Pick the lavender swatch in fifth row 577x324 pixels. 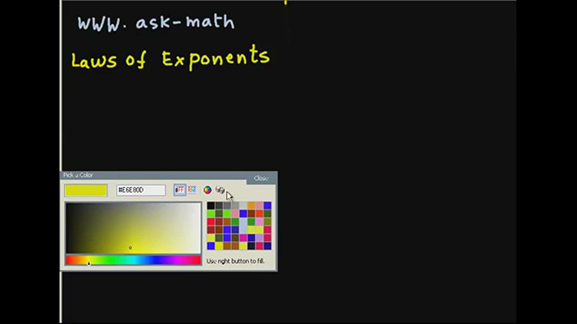point(259,238)
